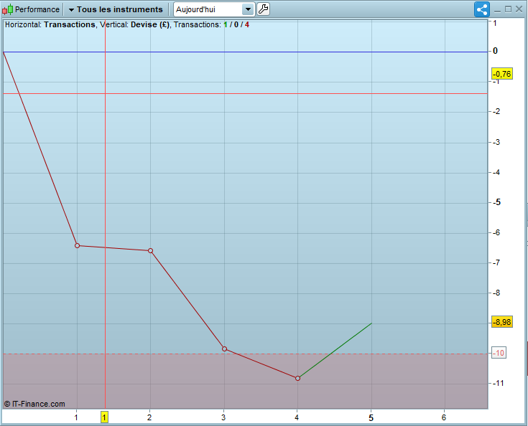
Task: Select the data point at transaction 4
Action: [x=297, y=378]
